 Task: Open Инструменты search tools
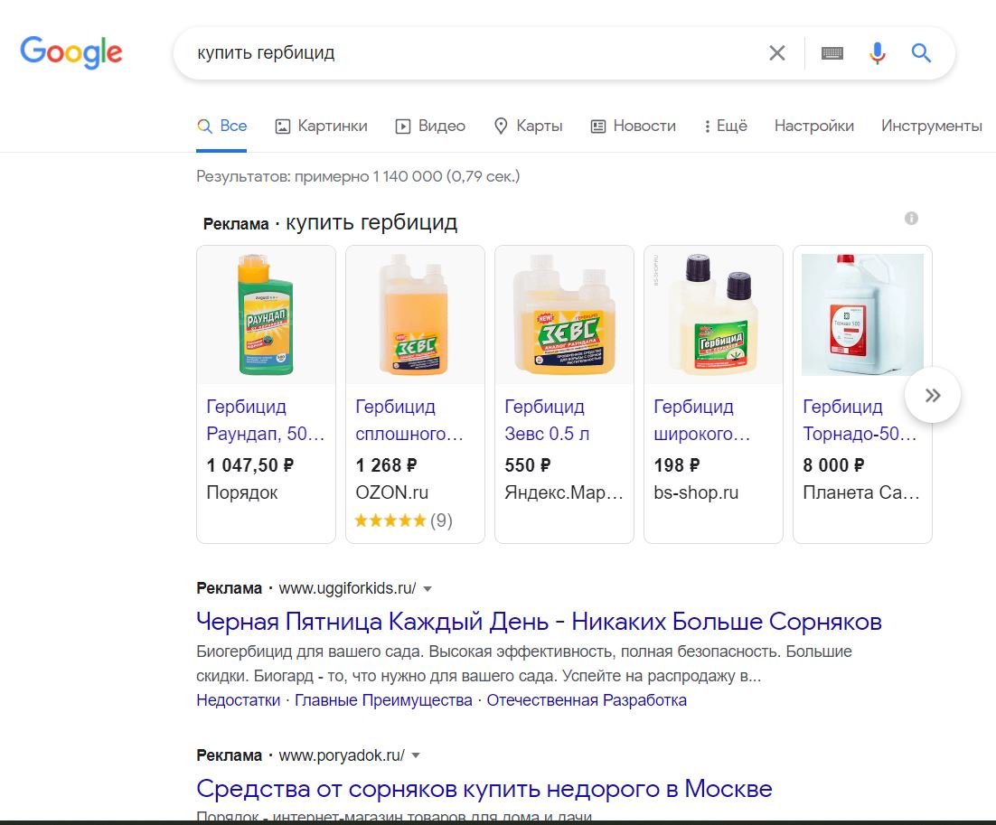pyautogui.click(x=931, y=127)
